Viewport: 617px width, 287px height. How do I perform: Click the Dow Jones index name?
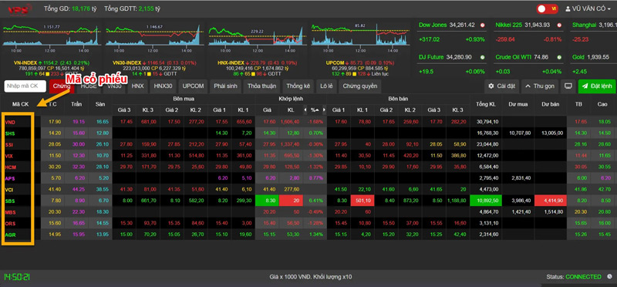433,25
